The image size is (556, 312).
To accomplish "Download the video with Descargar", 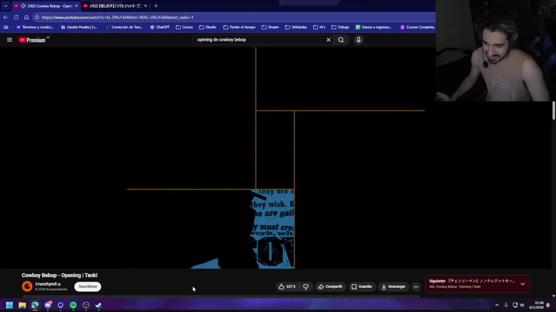I will tap(393, 286).
